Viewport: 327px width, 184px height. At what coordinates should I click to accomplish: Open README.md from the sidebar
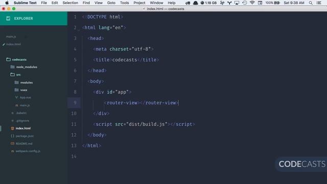tap(24, 144)
